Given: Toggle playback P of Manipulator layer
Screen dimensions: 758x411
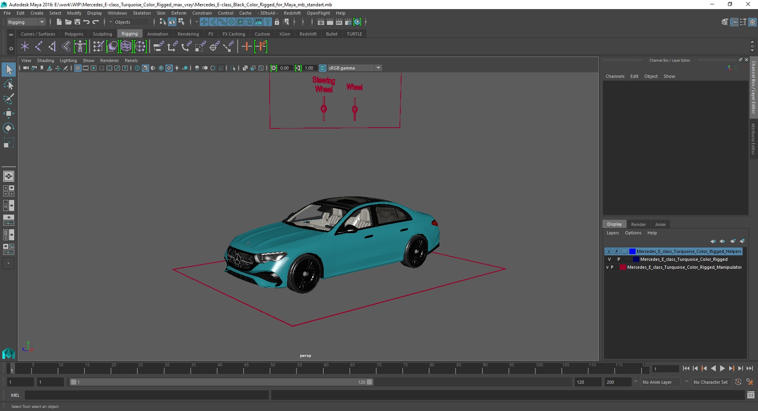Looking at the screenshot, I should [x=612, y=267].
